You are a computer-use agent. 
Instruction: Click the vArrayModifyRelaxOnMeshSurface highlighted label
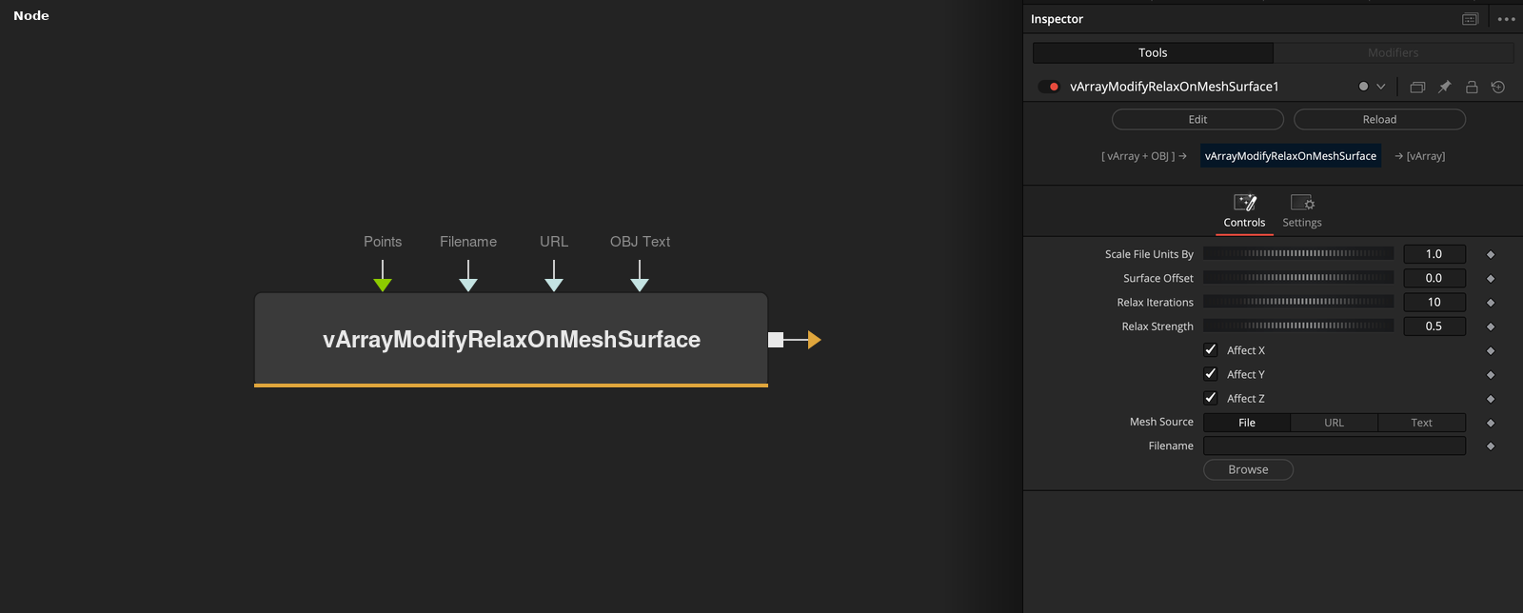1291,156
